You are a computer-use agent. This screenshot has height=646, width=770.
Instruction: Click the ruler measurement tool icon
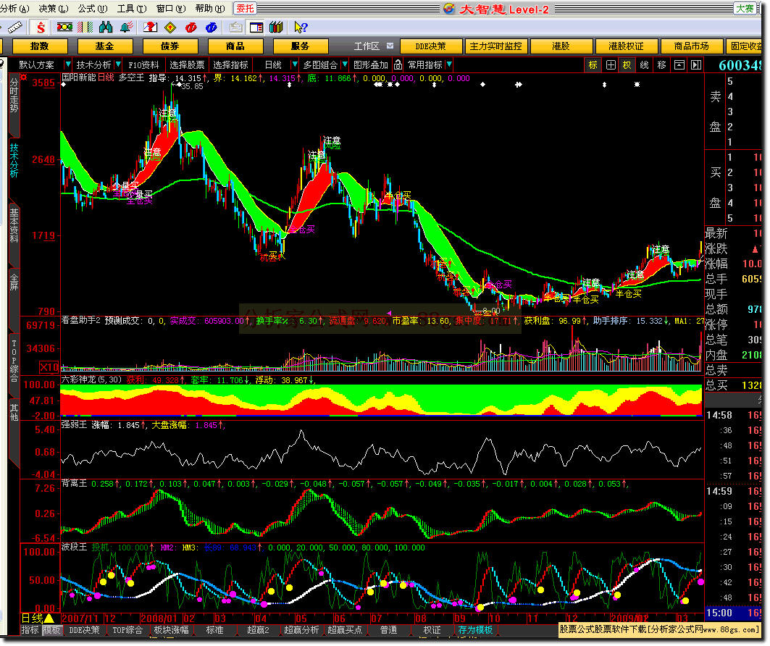14,28
